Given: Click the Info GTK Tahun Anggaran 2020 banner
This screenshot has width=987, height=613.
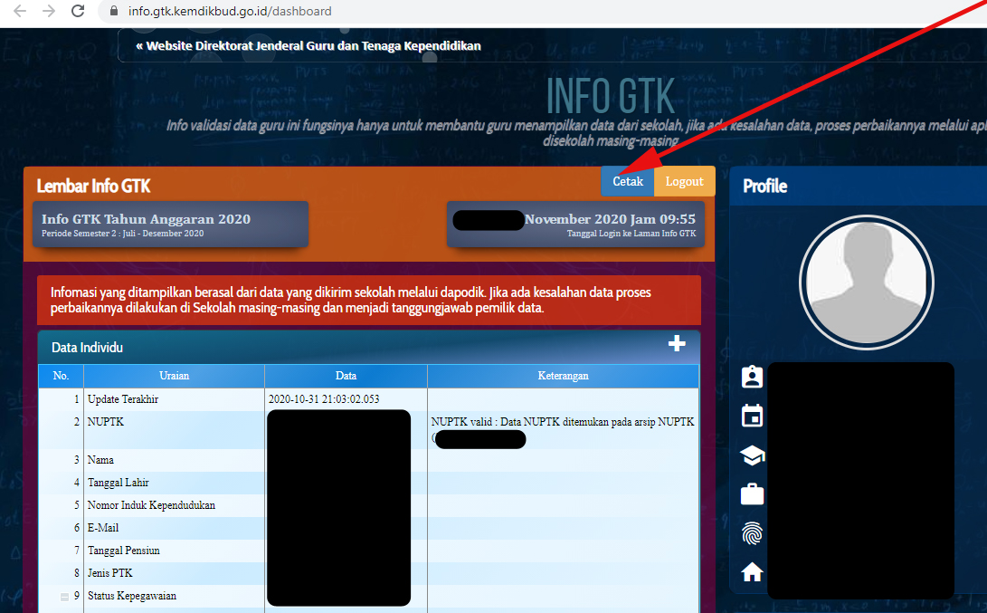Looking at the screenshot, I should pos(170,224).
